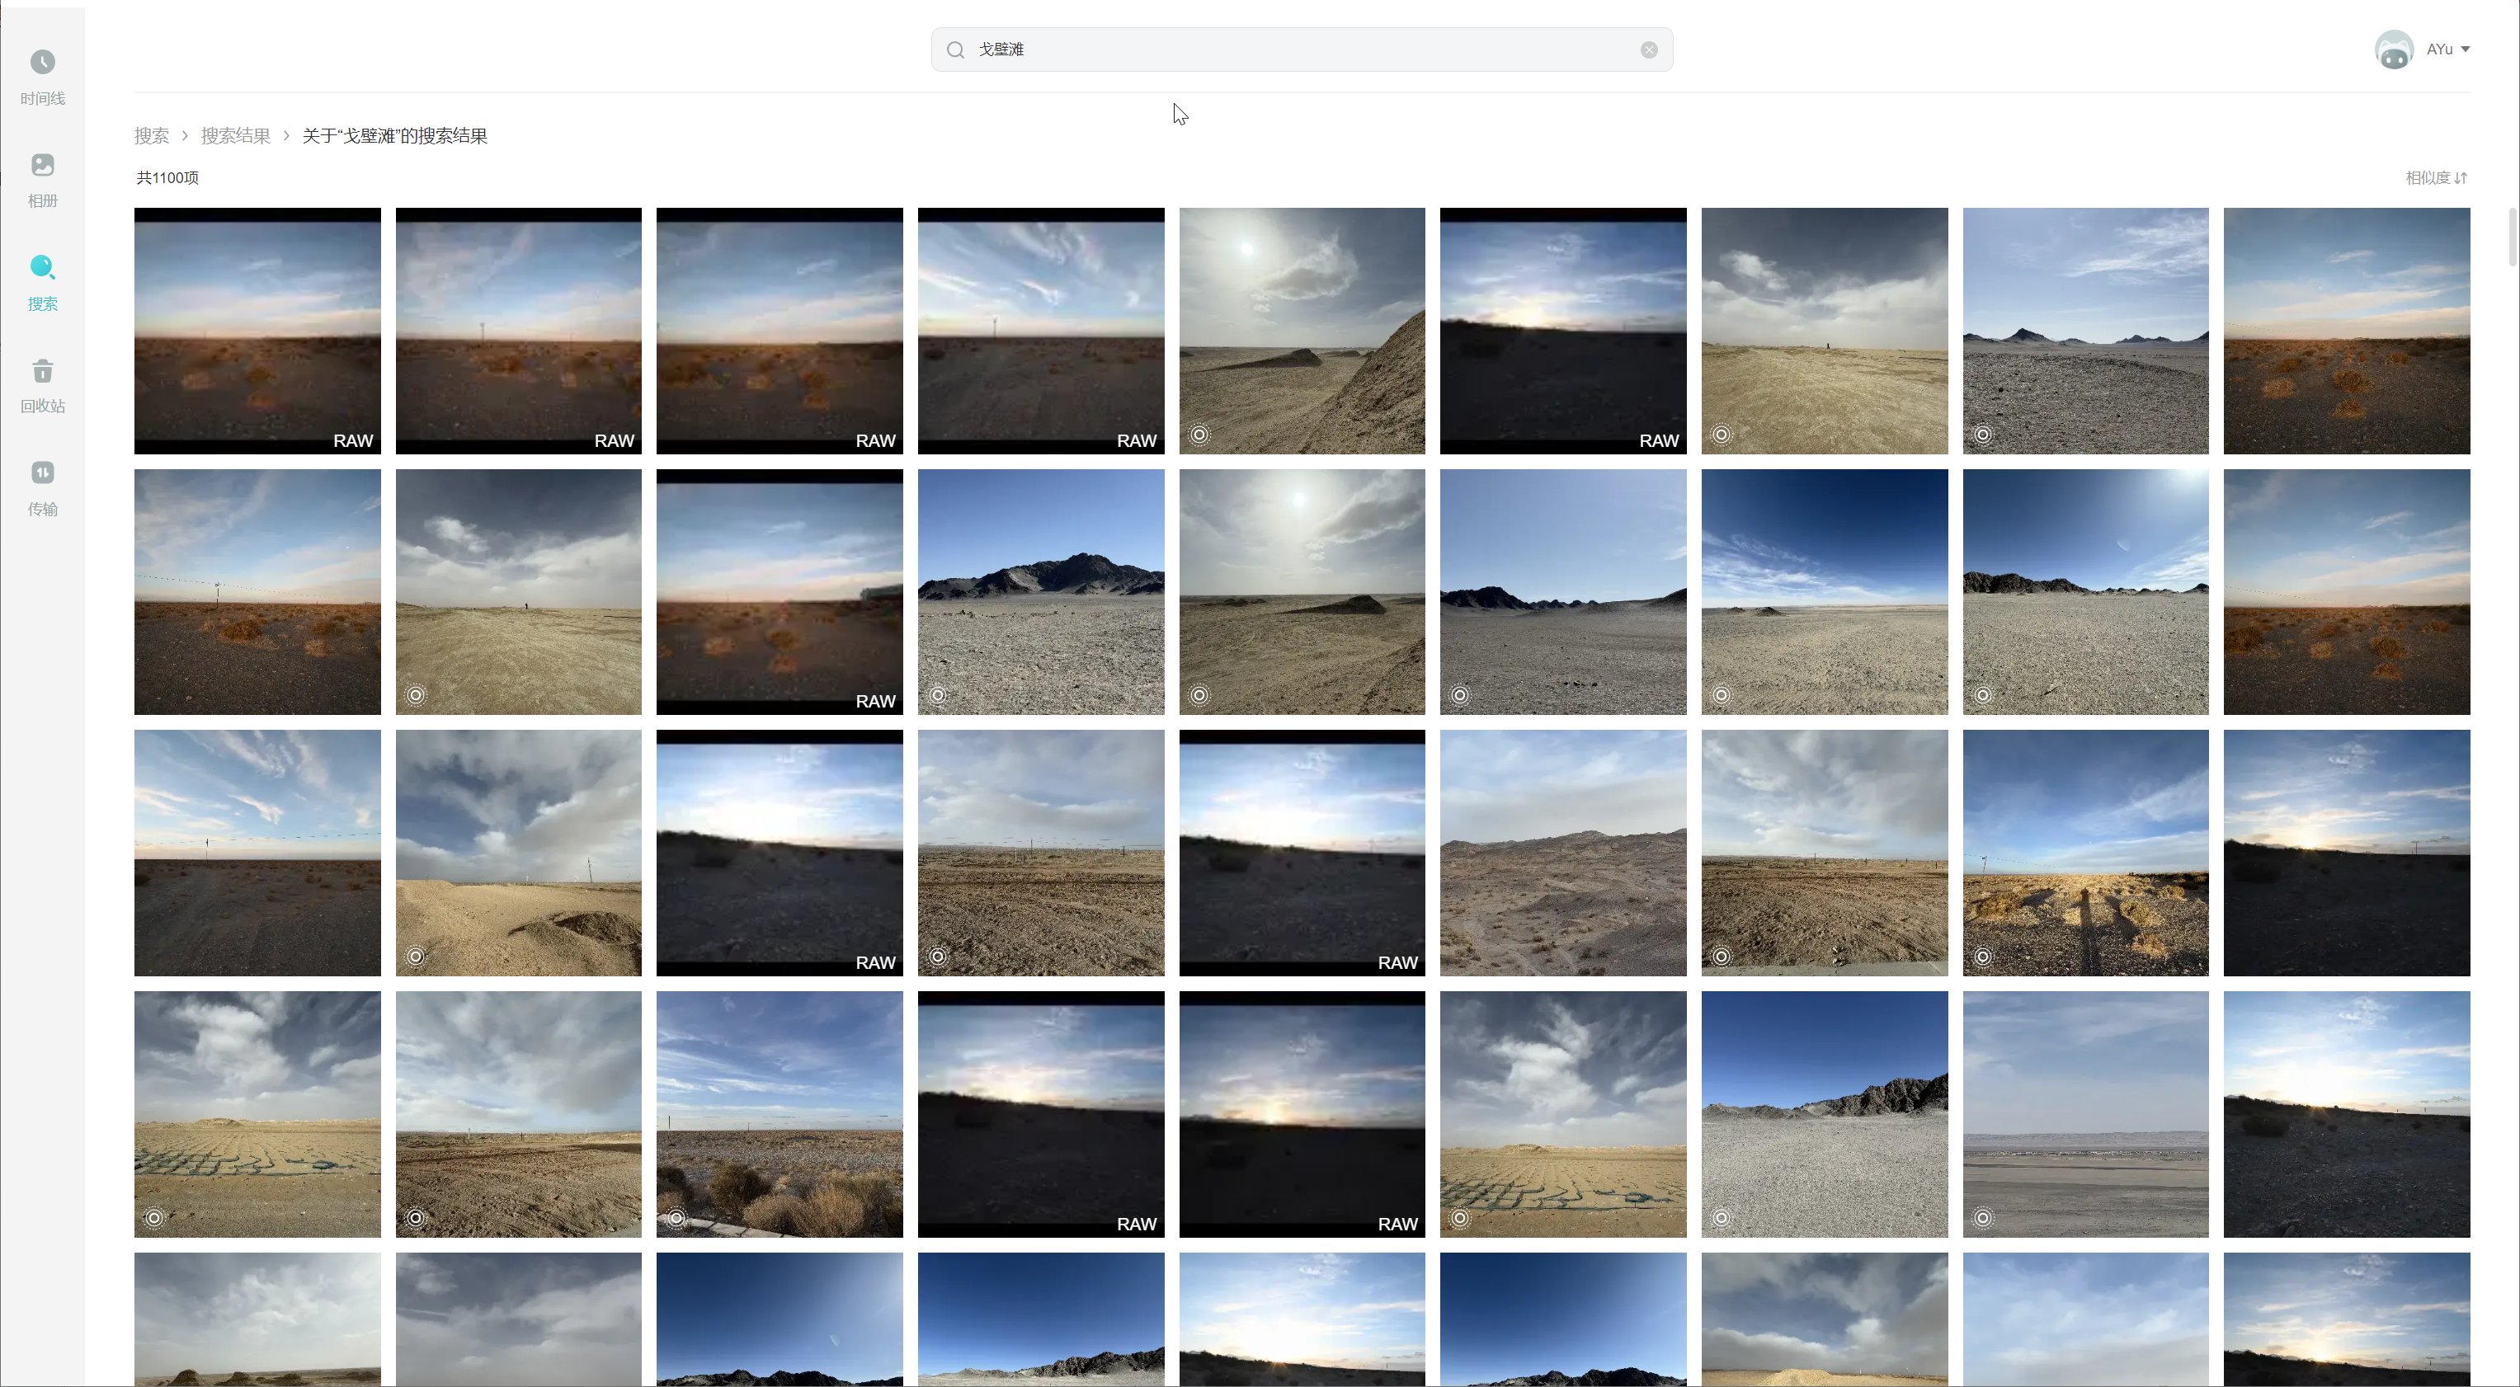Open fourth-row last sunburst hillside thumbnail
Screen dimensions: 2520x1387
pos(2347,1114)
